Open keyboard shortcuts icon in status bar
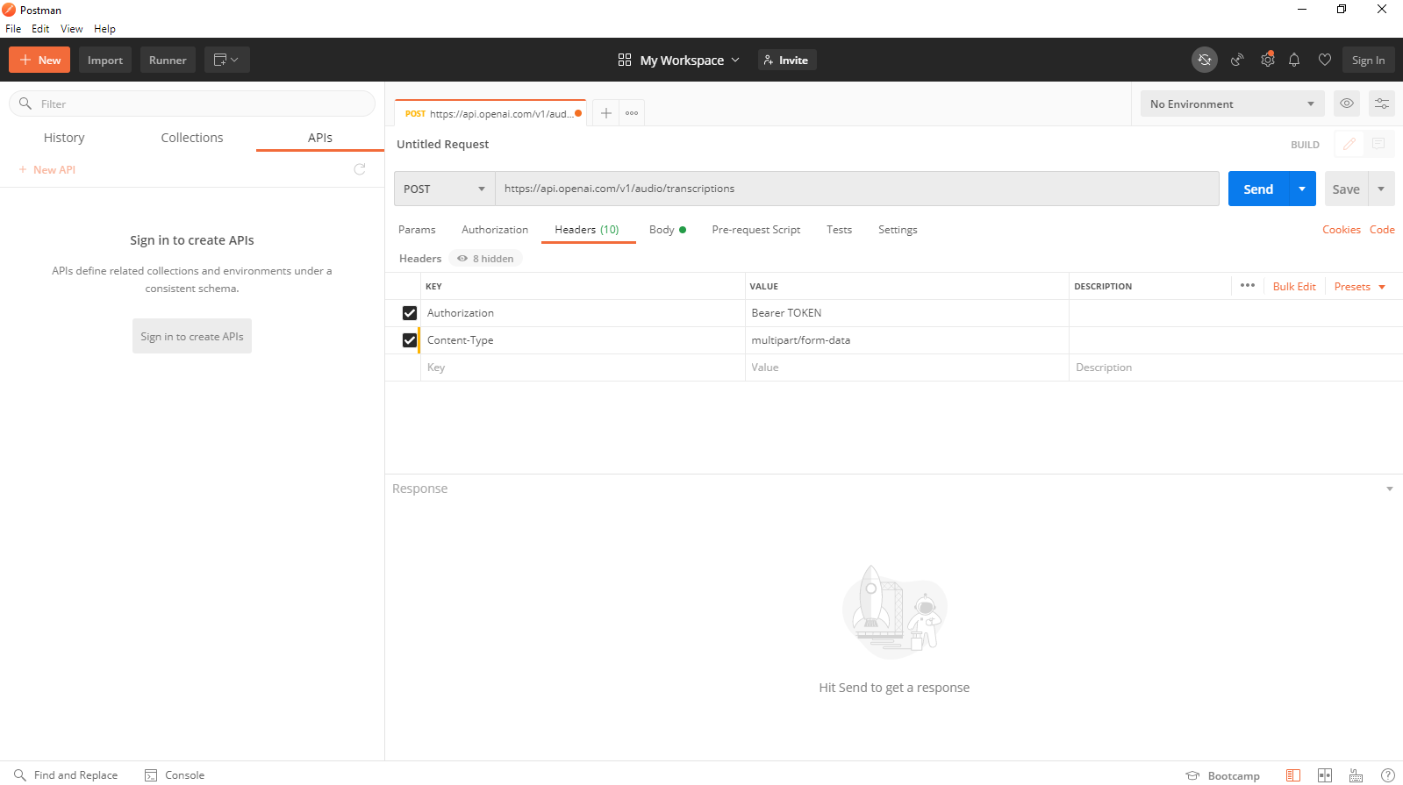The height and width of the screenshot is (785, 1403). click(1356, 775)
